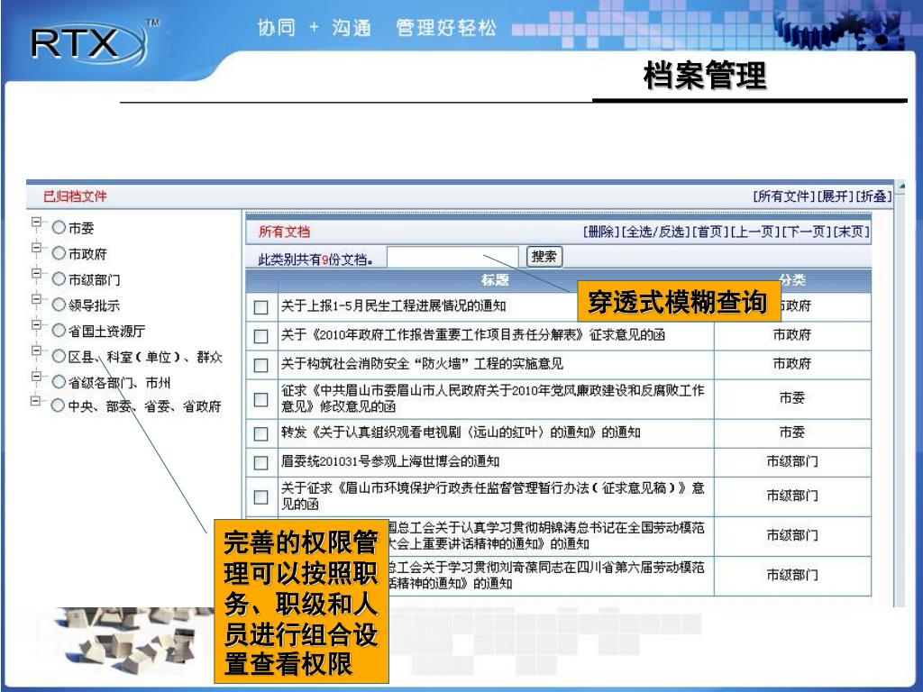The image size is (923, 692).
Task: Click the document search text field
Action: [453, 258]
